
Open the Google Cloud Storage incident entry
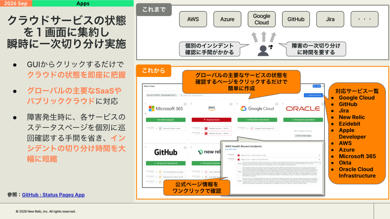coord(263,129)
